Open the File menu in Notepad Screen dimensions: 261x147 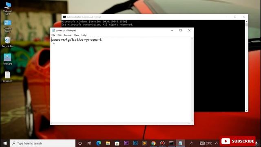[53, 35]
